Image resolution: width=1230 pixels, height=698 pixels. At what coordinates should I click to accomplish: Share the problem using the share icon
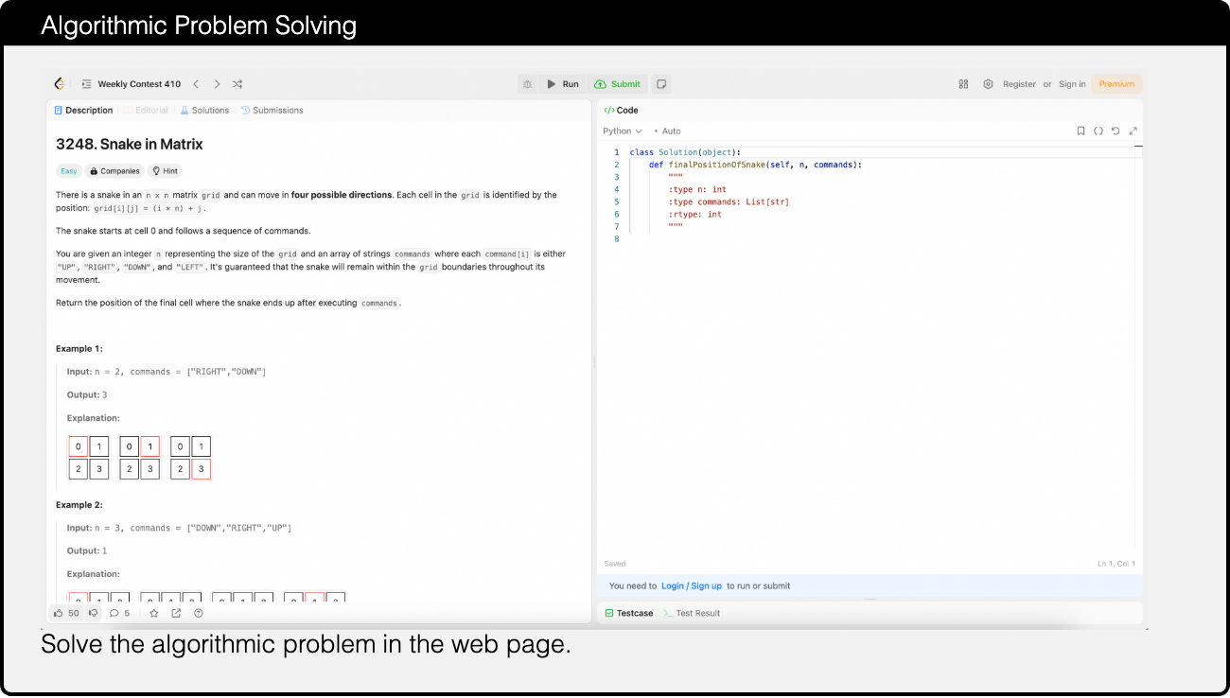pyautogui.click(x=176, y=613)
